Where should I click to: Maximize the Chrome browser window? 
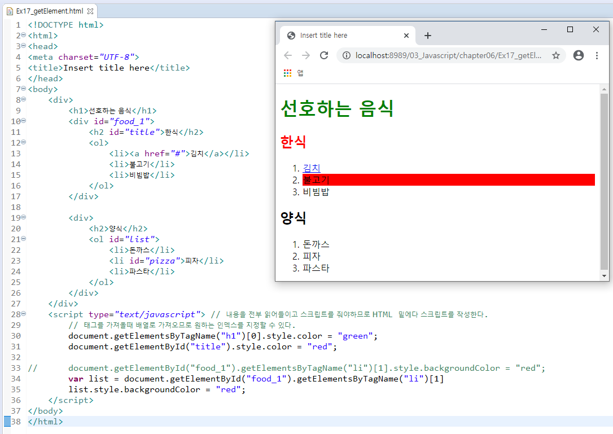(x=570, y=29)
